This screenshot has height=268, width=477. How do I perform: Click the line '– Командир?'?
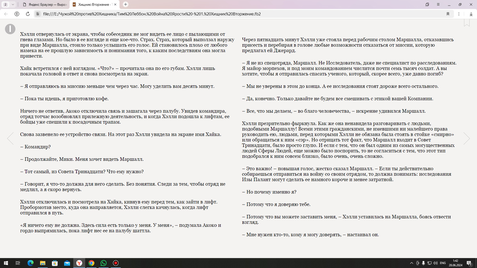36,147
